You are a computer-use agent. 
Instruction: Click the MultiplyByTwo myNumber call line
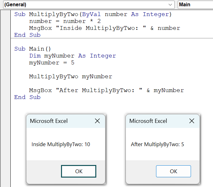(71, 77)
